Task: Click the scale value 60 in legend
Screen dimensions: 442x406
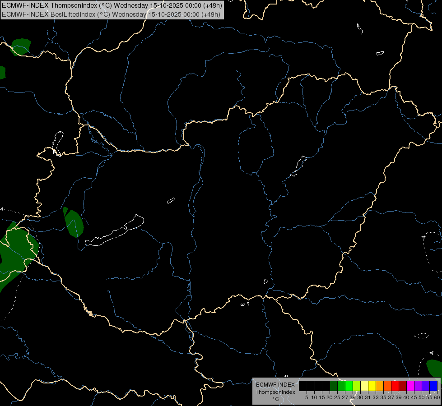Action: coord(437,397)
